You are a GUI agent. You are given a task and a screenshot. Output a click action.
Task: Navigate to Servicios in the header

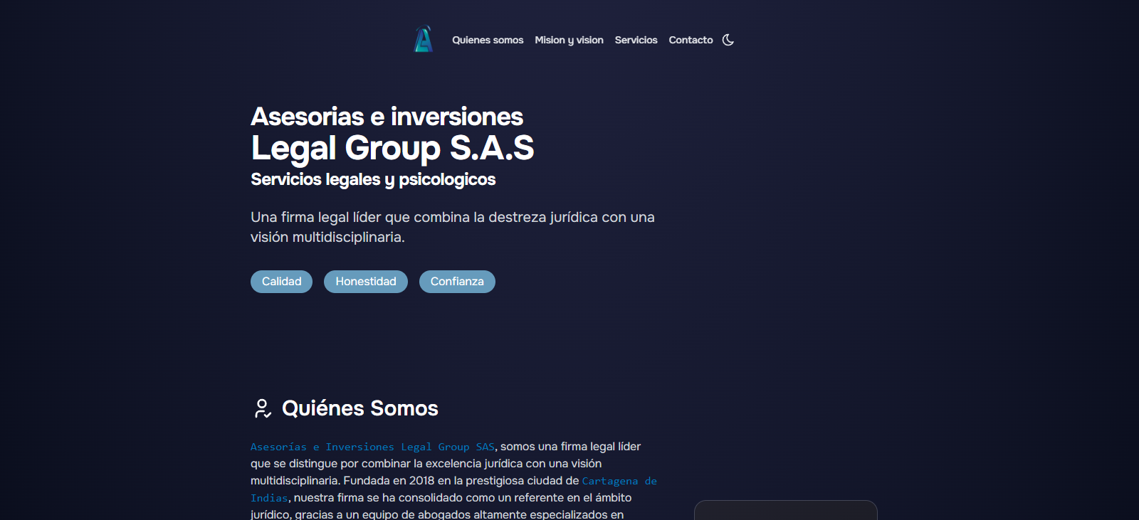pos(636,40)
